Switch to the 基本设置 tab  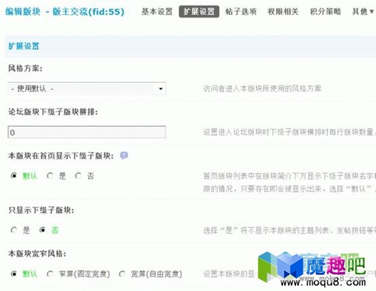[157, 12]
